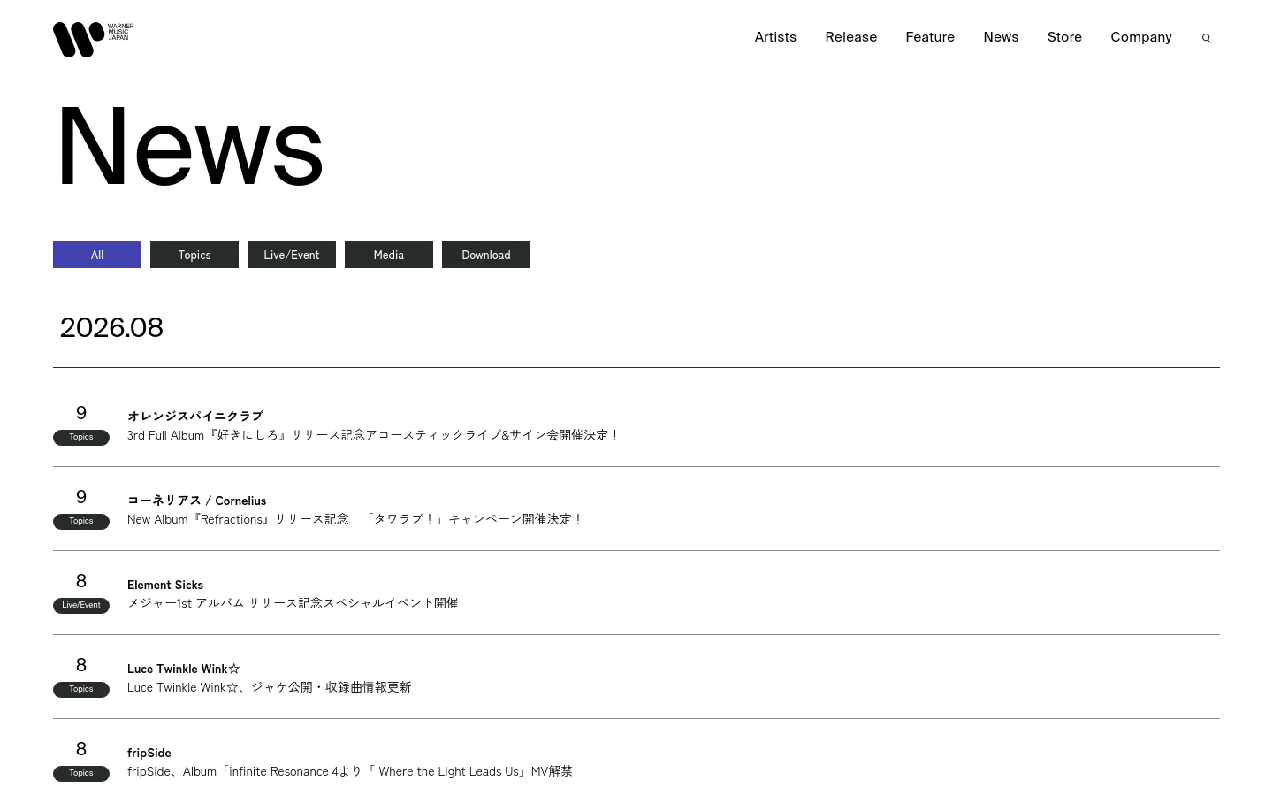Click Live/Event tag on Element Sicks row
The height and width of the screenshot is (796, 1273).
[81, 605]
